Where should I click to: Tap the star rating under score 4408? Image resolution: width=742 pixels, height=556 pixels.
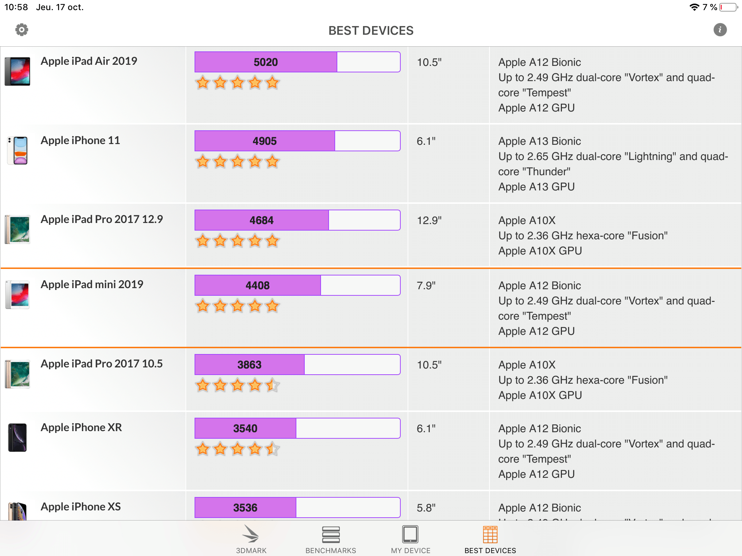click(237, 306)
